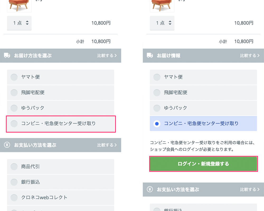
Task: Click the orange chair product thumbnail
Action: 19,6
